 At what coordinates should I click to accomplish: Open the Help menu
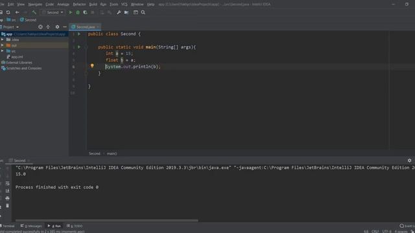click(150, 5)
